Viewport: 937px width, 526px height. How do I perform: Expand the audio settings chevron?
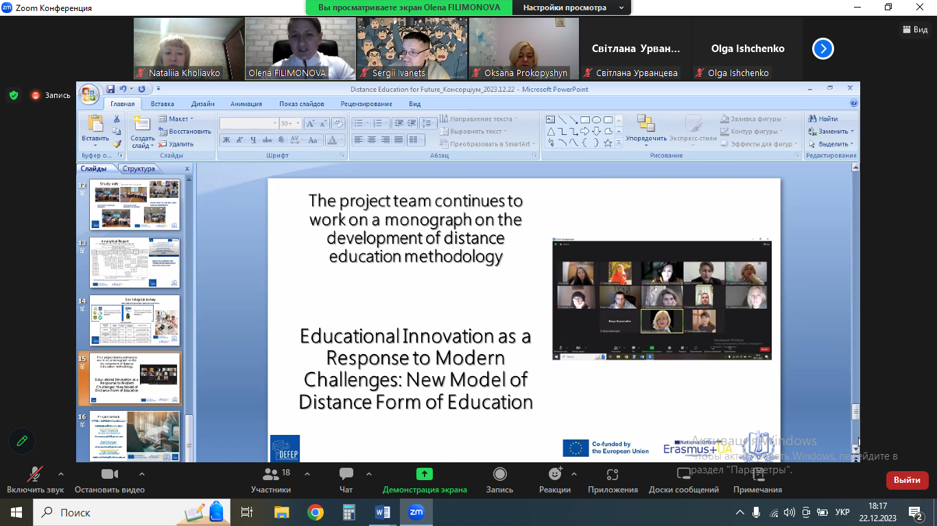tap(61, 474)
